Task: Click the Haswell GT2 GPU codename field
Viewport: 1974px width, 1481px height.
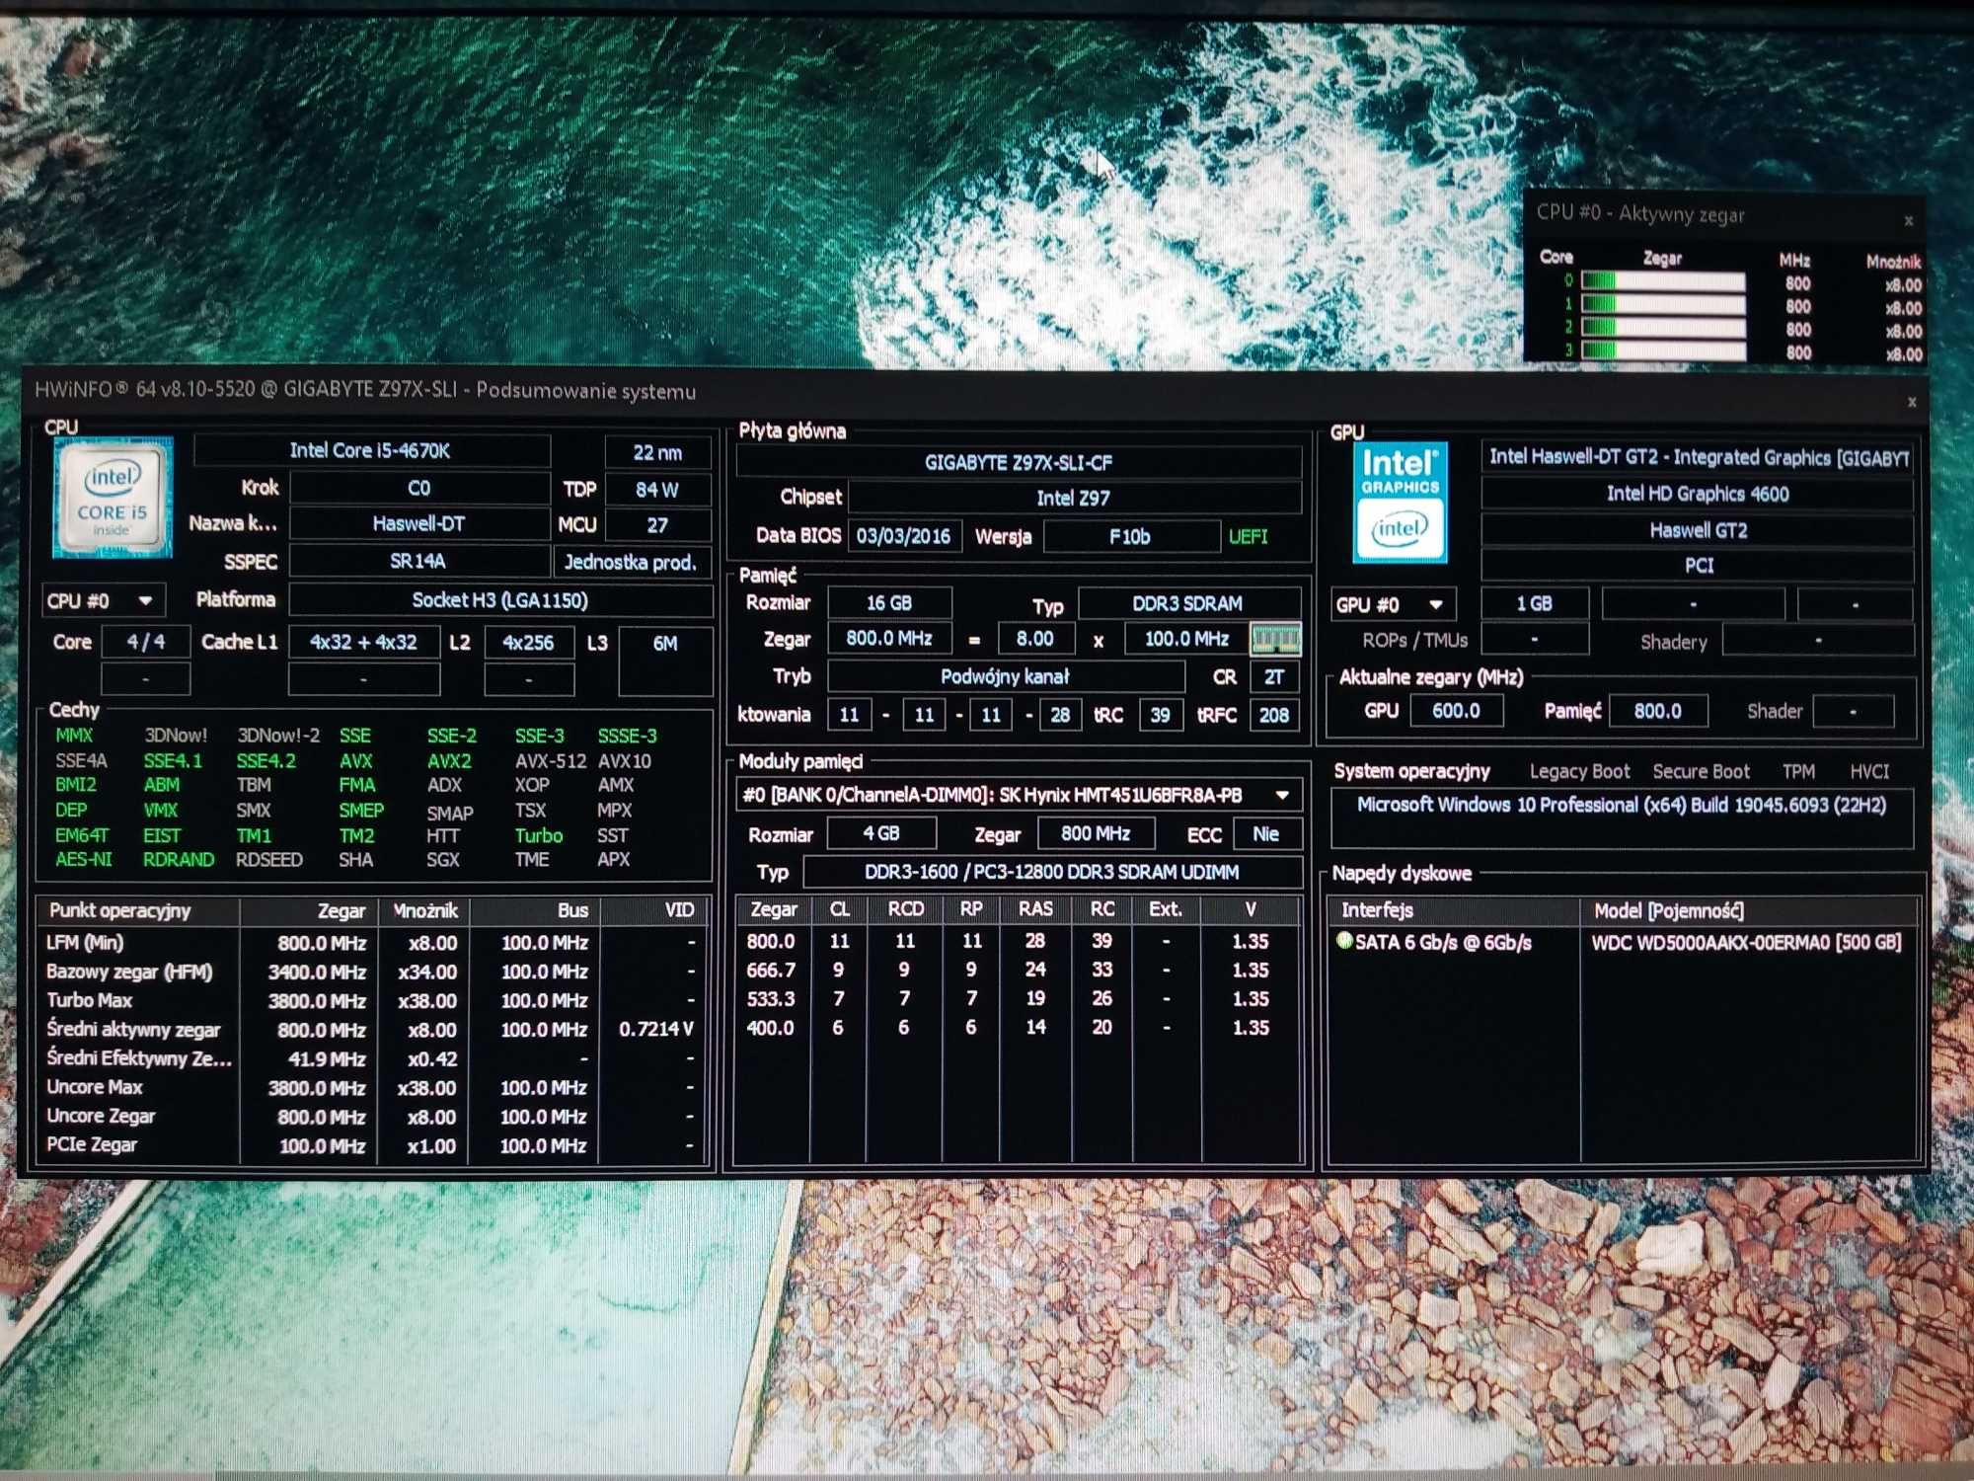Action: (x=1698, y=530)
